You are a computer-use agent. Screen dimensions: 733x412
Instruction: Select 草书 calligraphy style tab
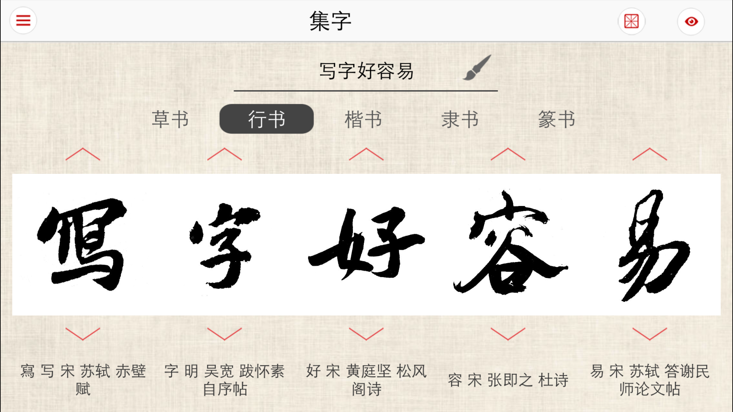(171, 119)
